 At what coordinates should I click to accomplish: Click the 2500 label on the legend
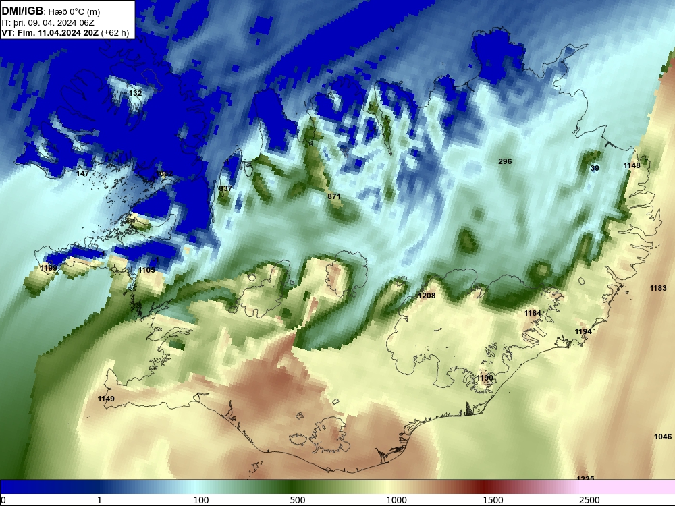click(x=589, y=500)
